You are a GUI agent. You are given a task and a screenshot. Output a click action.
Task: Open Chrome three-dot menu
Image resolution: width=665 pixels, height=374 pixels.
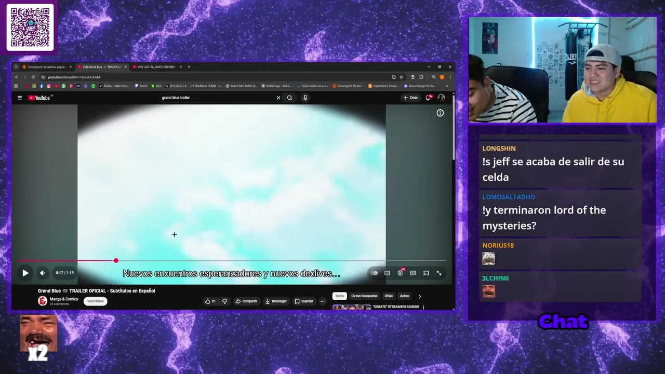(450, 77)
